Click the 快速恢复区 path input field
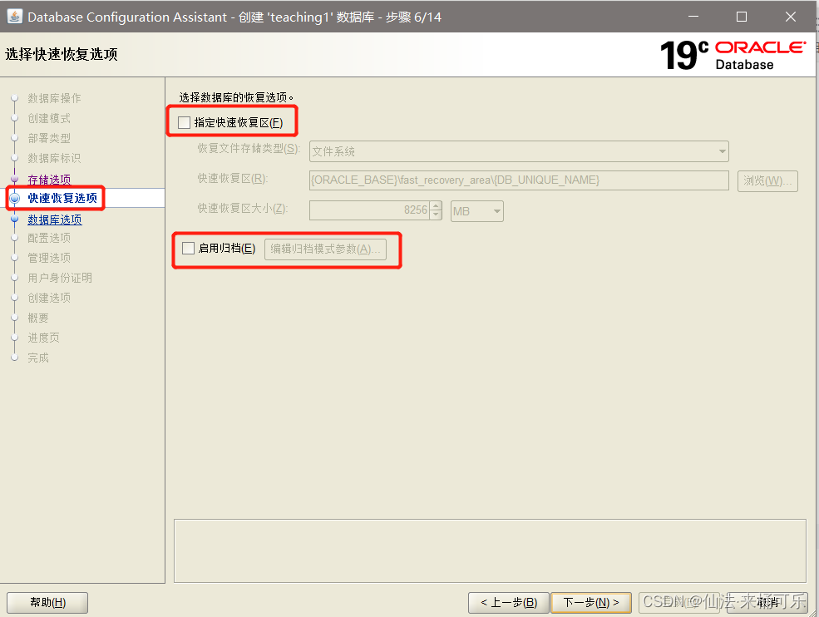Viewport: 819px width, 617px height. point(519,180)
